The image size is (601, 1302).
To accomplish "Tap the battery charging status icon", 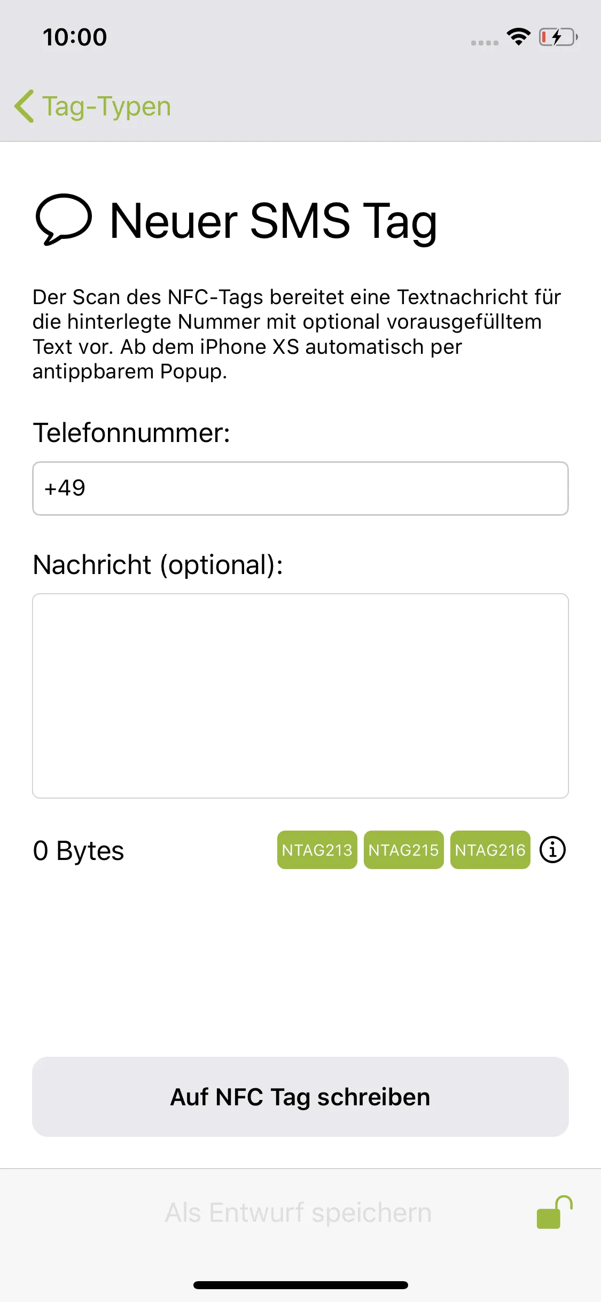I will coord(558,37).
